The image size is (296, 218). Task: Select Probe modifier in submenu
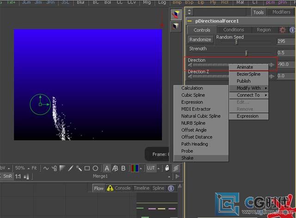coord(201,151)
